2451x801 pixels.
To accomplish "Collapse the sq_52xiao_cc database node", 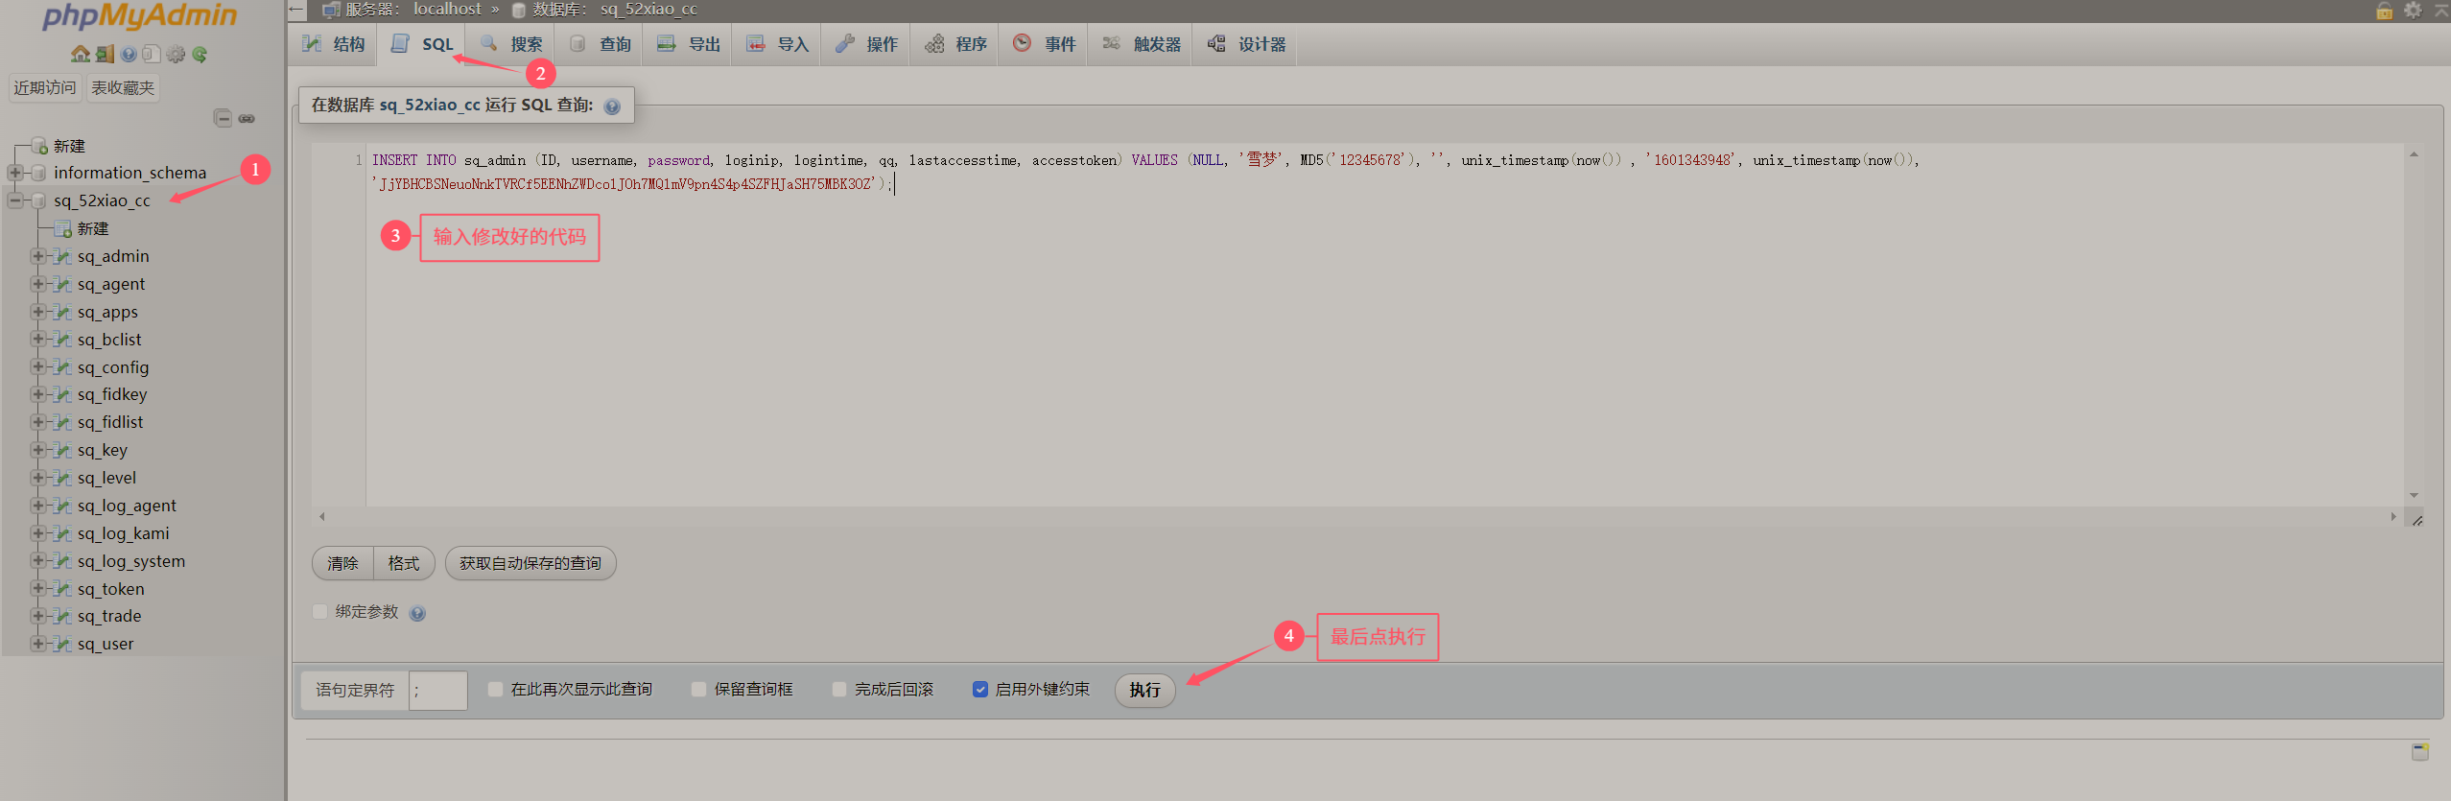I will [15, 200].
